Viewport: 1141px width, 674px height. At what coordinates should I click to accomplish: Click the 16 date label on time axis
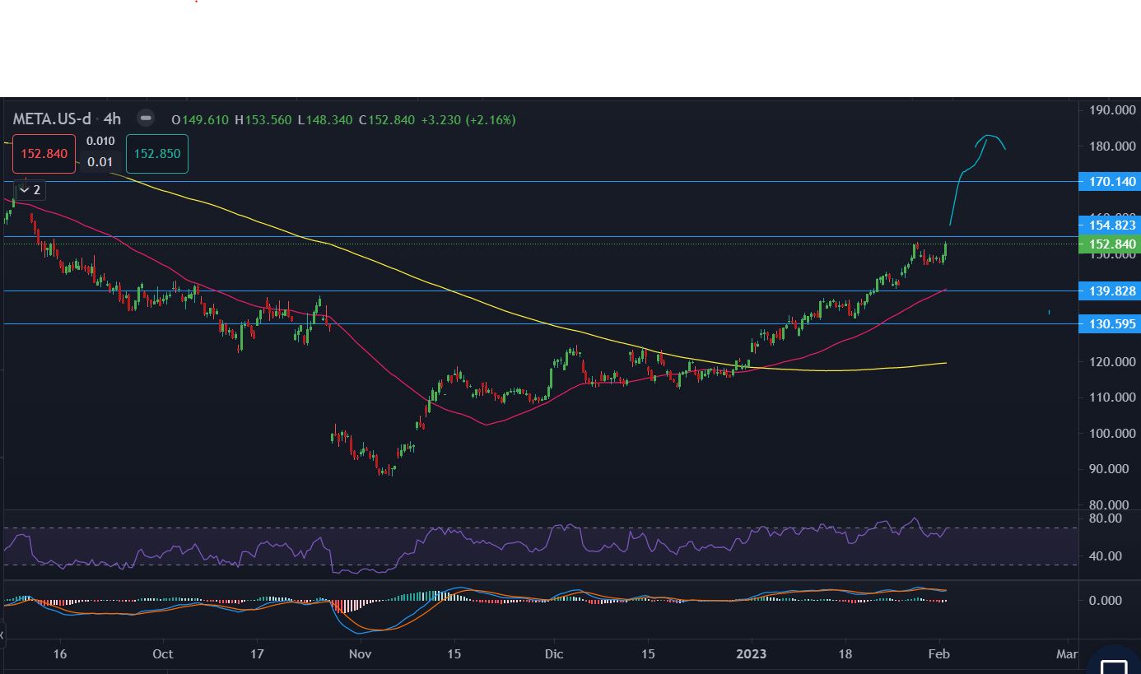[59, 654]
